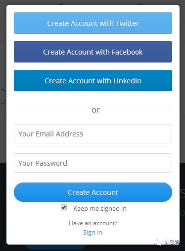Click the watermark text beside WeChat logo

[x=172, y=243]
